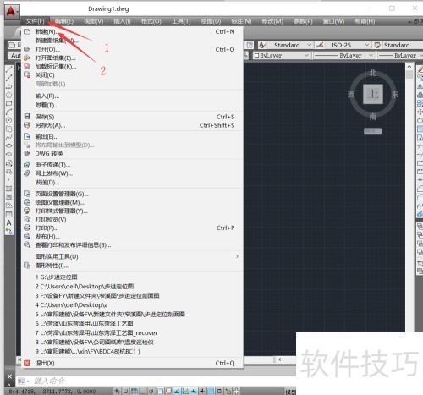Click the 西 direction on ViewCube compass

[x=351, y=94]
